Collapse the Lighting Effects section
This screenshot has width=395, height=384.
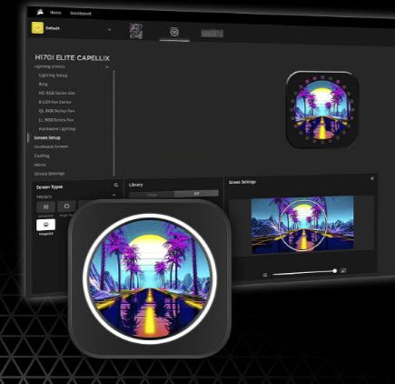(x=107, y=67)
